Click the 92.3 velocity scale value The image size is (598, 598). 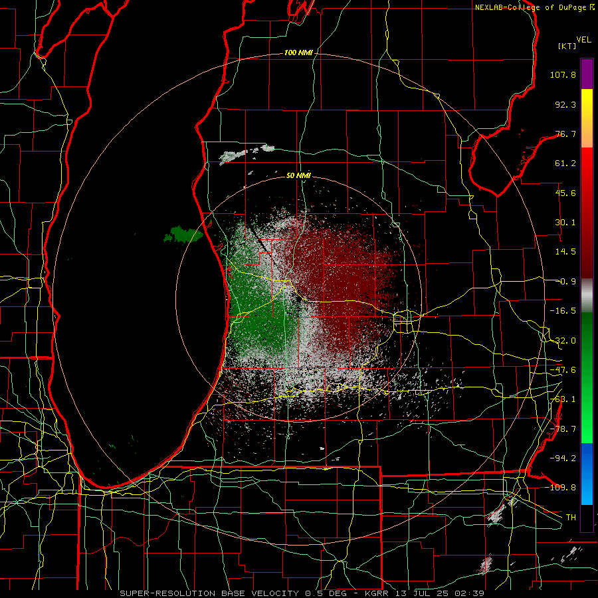[565, 104]
